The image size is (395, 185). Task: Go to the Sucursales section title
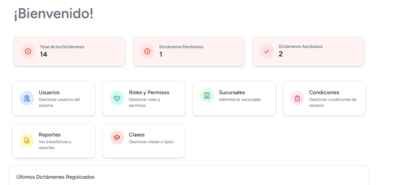coord(232,92)
